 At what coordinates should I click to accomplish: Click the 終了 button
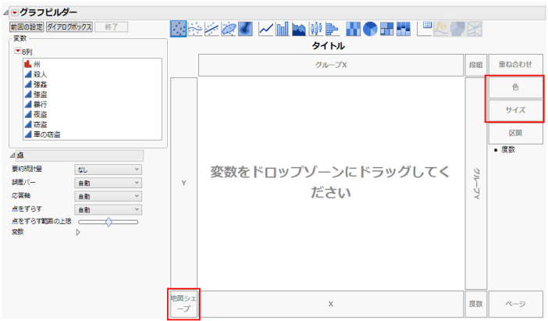point(112,27)
